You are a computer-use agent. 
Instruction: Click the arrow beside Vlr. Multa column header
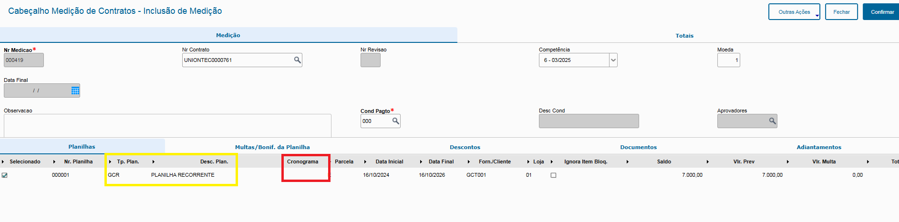tap(788, 162)
